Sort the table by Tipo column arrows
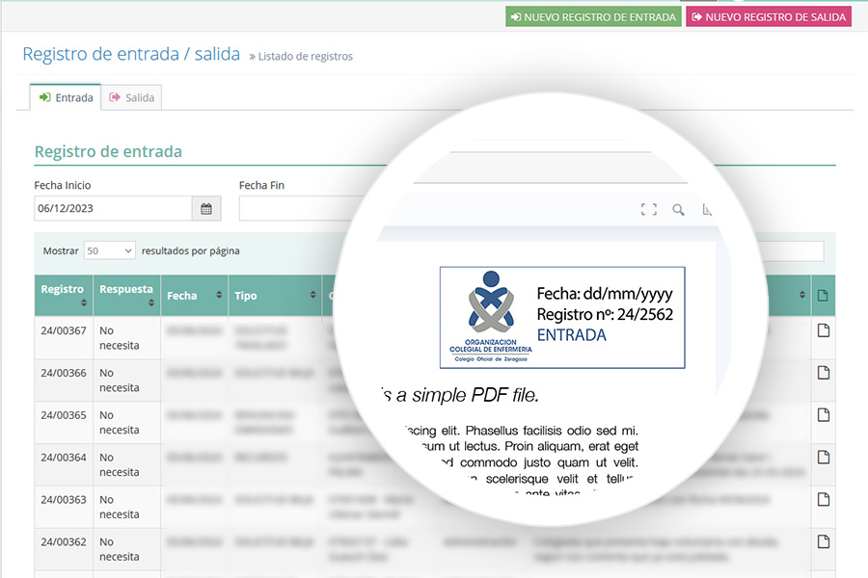This screenshot has width=868, height=578. [x=313, y=295]
